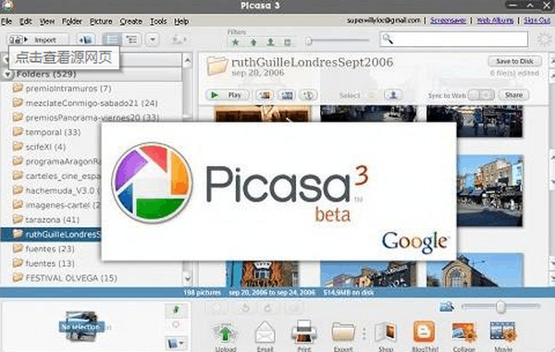
Task: Open the view options dropdown arrow in toolbar
Action: [153, 40]
